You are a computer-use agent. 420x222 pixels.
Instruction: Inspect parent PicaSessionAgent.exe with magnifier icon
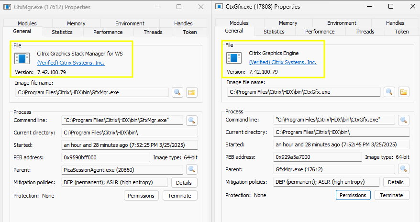click(x=191, y=169)
